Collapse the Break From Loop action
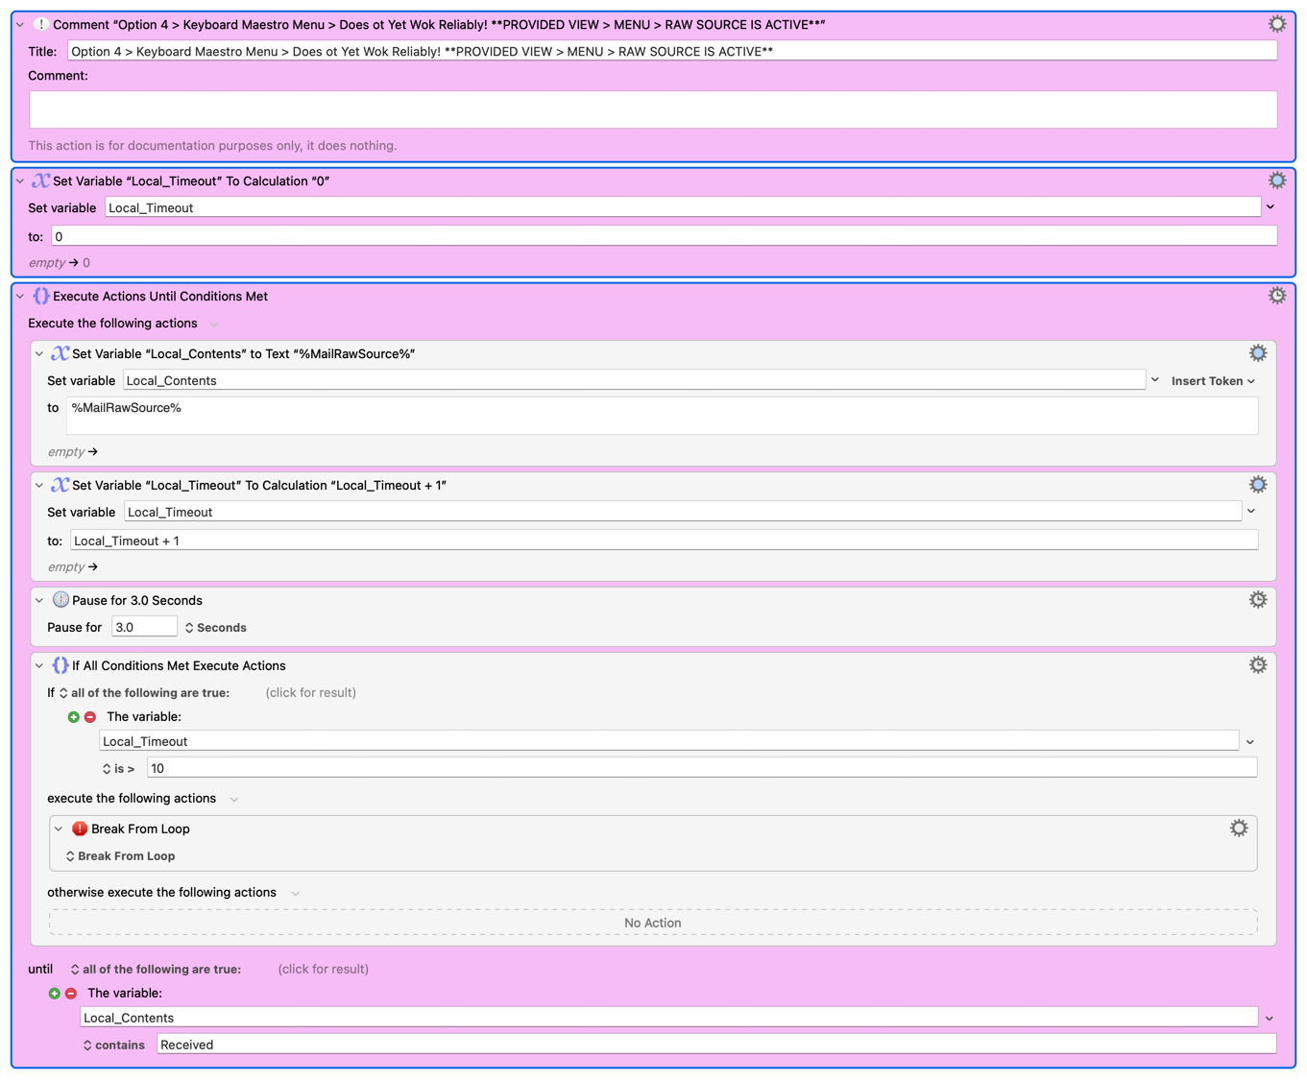This screenshot has width=1307, height=1082. pos(59,830)
